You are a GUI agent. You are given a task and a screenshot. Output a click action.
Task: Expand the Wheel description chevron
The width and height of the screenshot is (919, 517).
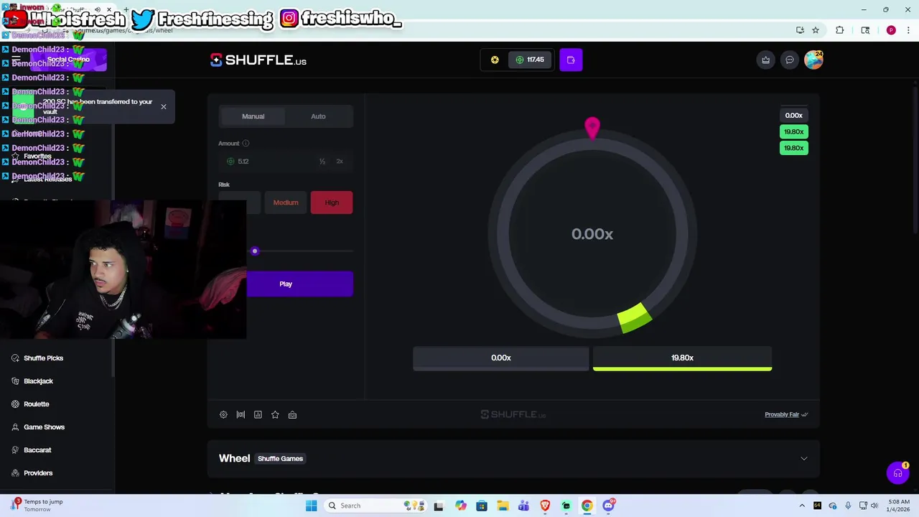803,458
